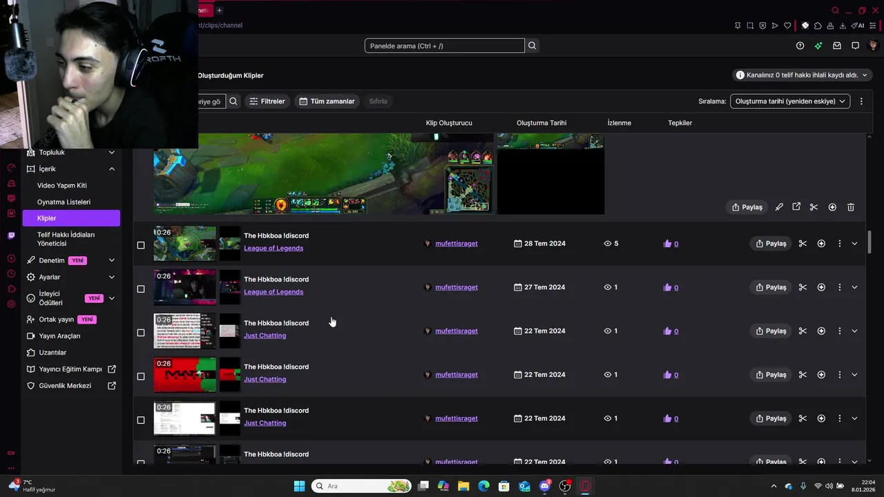Open the Sıralama sort order dropdown

click(790, 101)
